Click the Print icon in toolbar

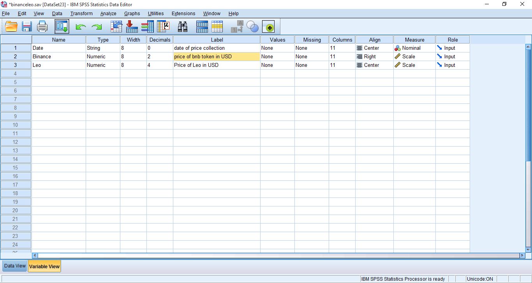[x=42, y=27]
